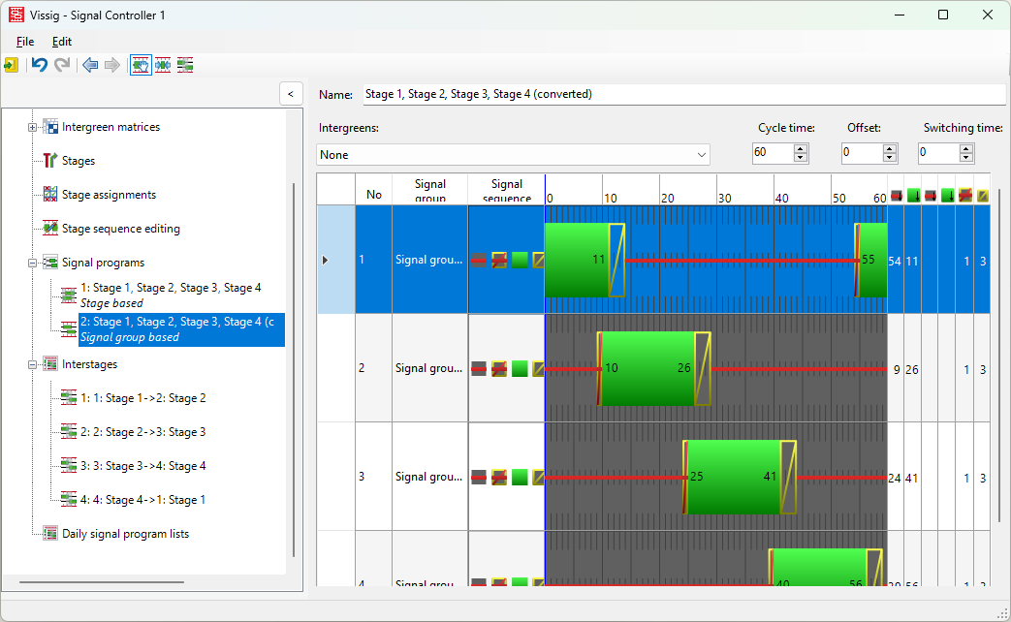This screenshot has width=1011, height=622.
Task: Increase Cycle time with the up spinner
Action: 801,148
